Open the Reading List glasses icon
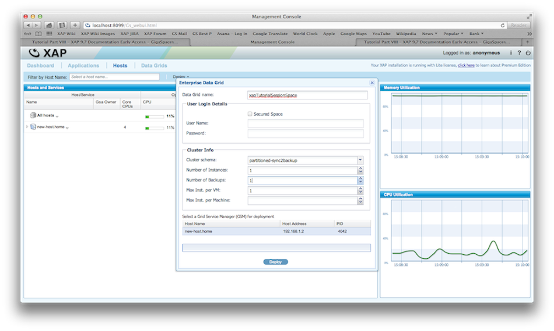Screen dimensions: 554x331 27,34
